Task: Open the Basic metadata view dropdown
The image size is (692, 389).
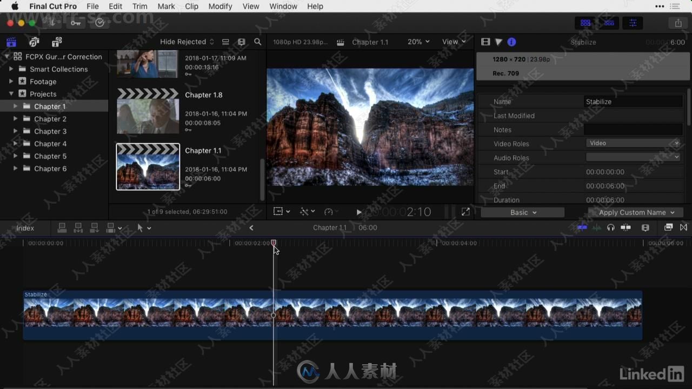Action: tap(523, 212)
